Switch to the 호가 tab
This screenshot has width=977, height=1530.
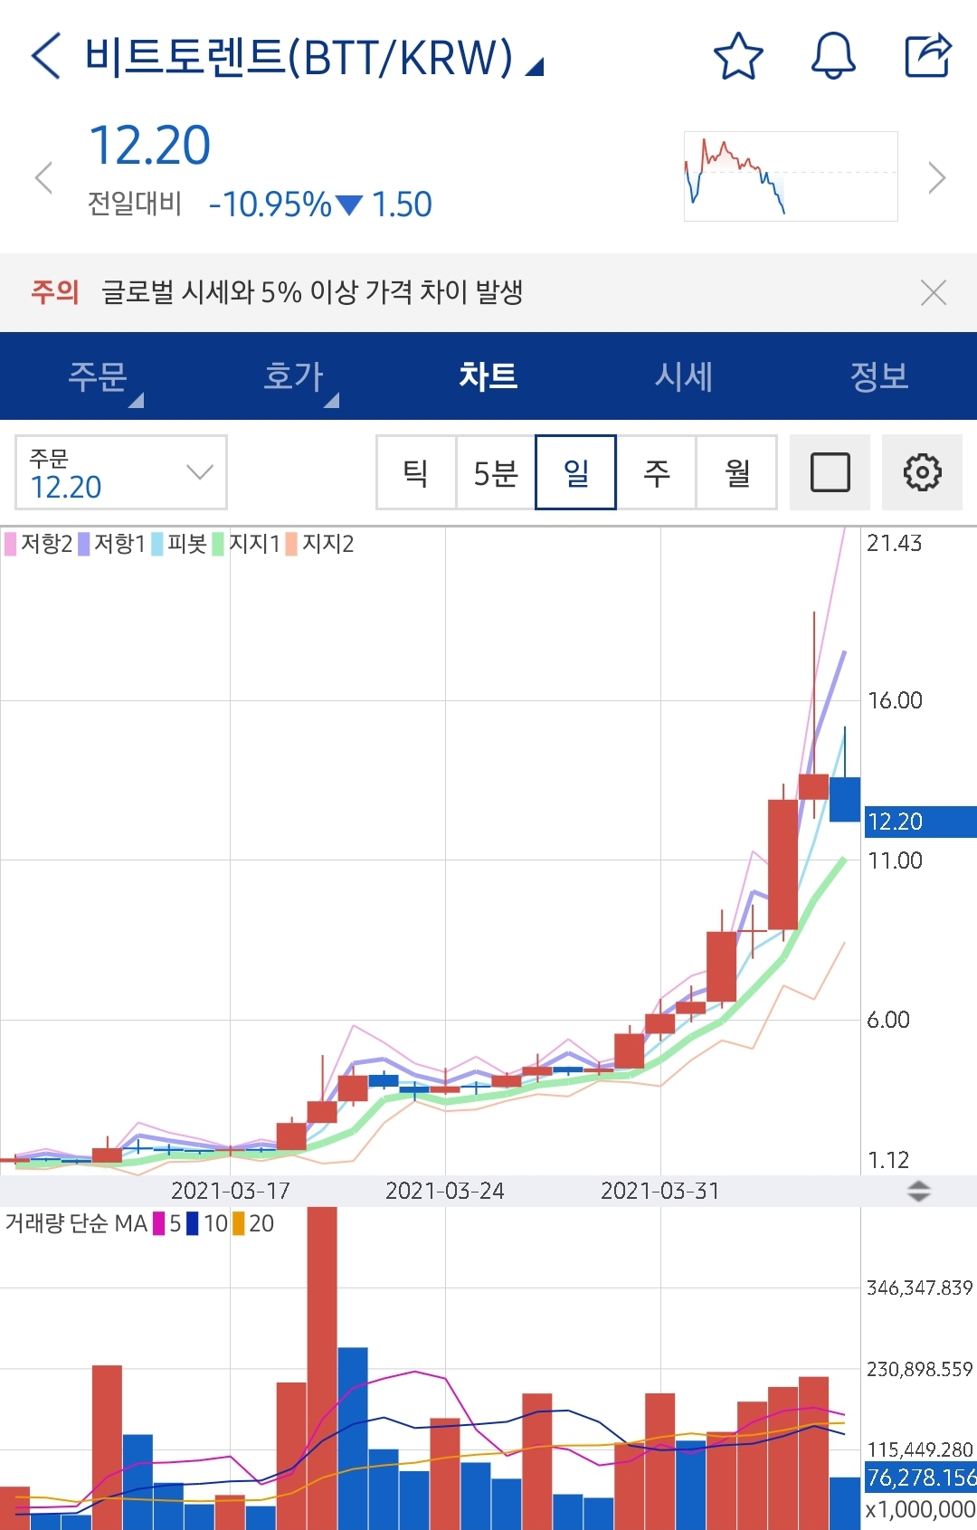click(293, 375)
